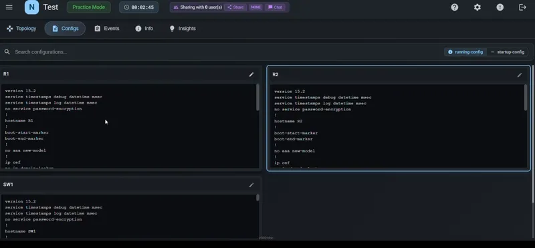Click 'boot-start-marker' line in R1 config

tap(27, 133)
